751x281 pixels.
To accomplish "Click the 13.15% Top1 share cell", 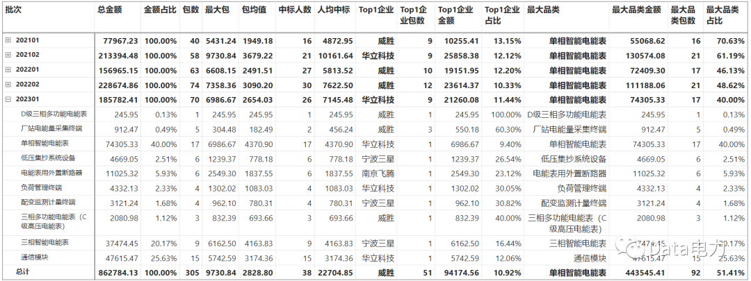I will click(x=507, y=41).
